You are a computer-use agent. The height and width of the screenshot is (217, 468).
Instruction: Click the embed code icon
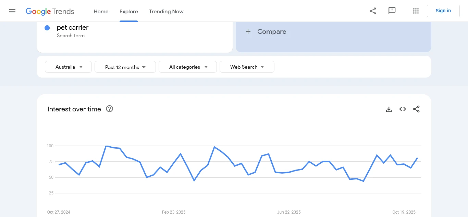click(403, 109)
